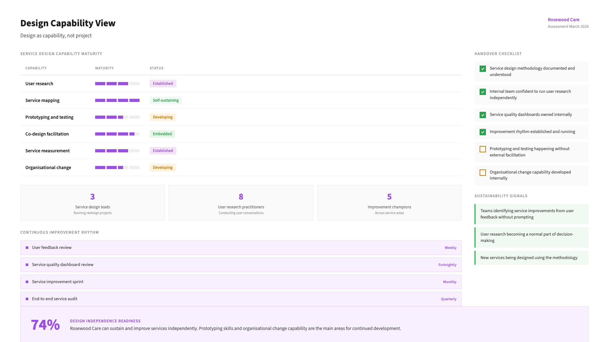Select the User feedback review row
The image size is (609, 342).
[241, 248]
